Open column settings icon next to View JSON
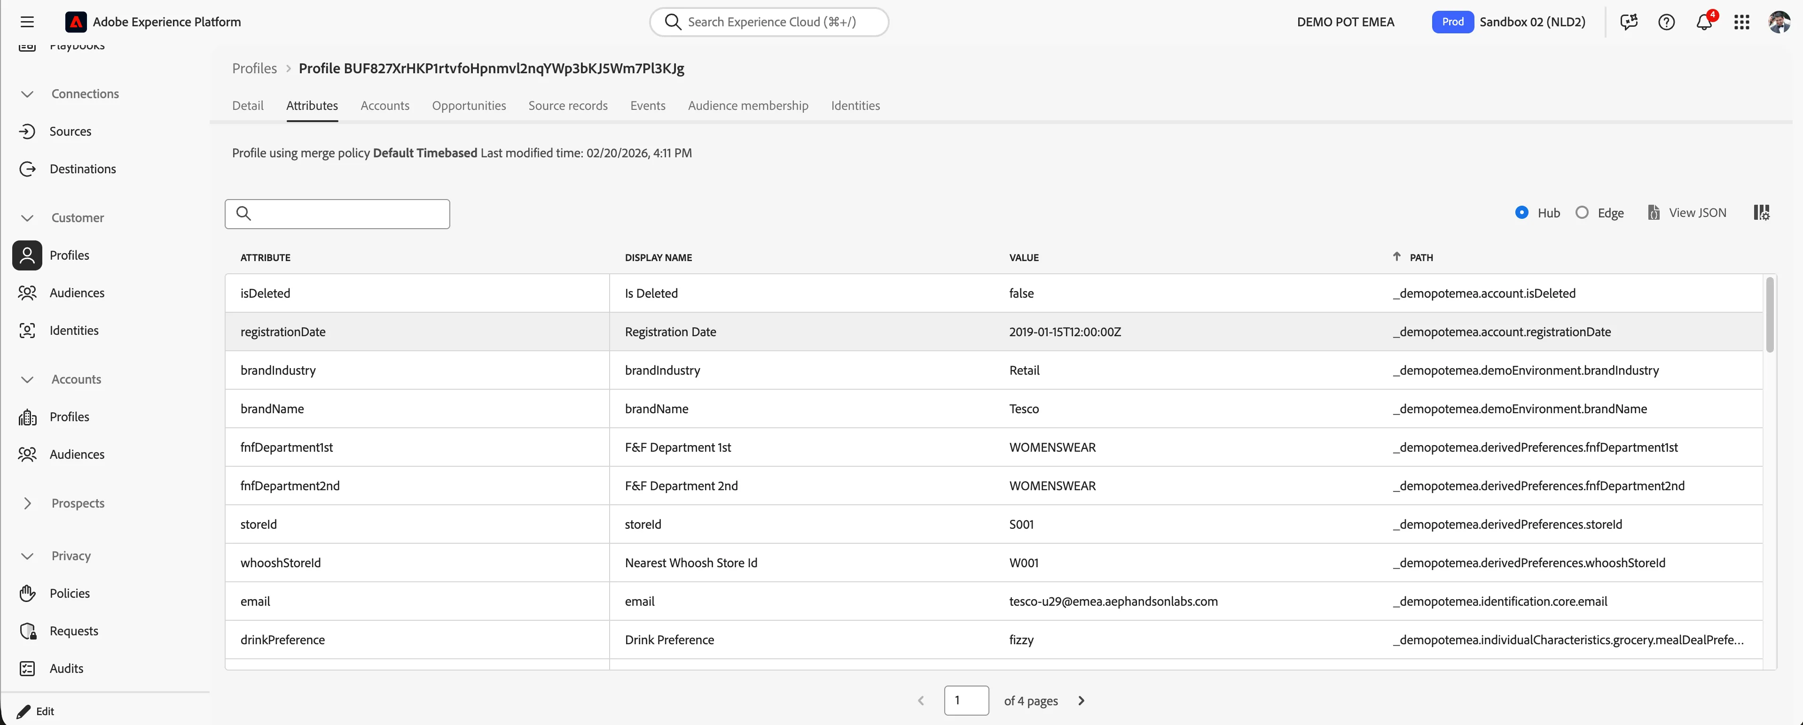Image resolution: width=1803 pixels, height=725 pixels. (x=1762, y=213)
